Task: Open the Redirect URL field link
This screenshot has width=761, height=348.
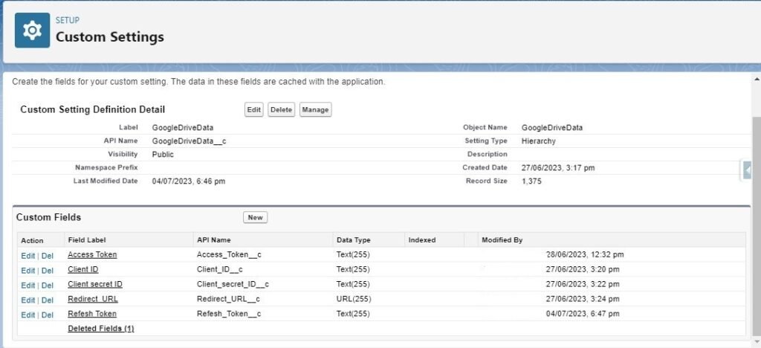Action: tap(93, 299)
